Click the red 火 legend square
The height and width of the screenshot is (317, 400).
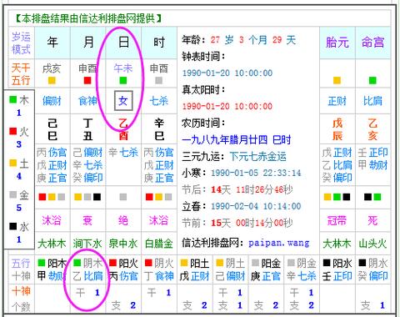pos(13,131)
